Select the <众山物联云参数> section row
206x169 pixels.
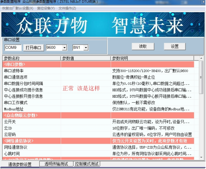pos(98,115)
